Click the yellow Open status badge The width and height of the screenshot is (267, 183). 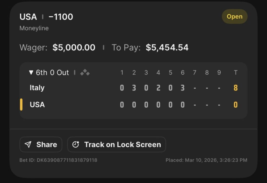(x=234, y=17)
